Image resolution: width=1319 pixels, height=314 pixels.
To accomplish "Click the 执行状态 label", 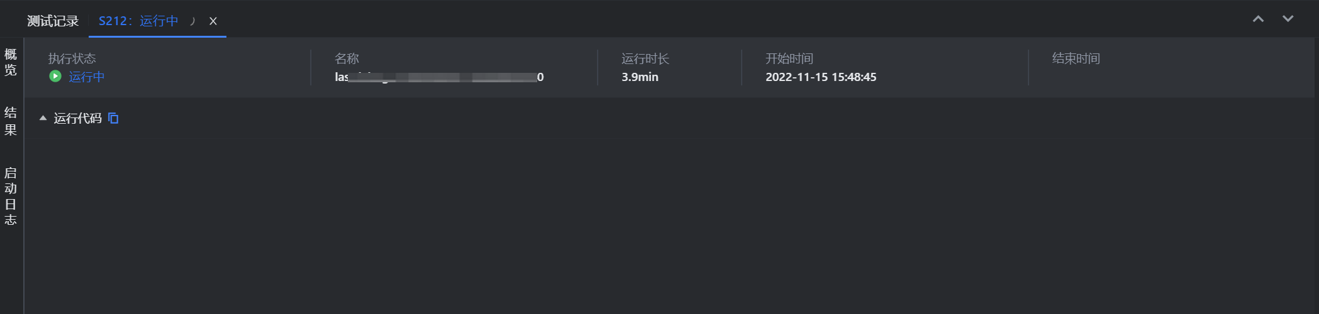I will (x=72, y=58).
